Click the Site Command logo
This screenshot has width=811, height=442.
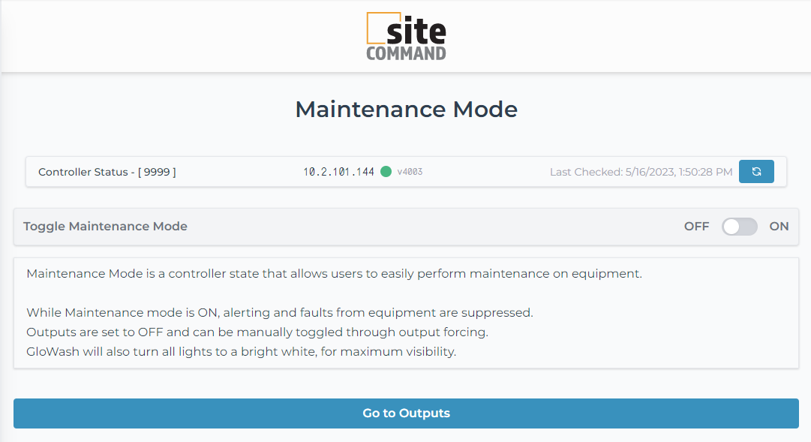[406, 36]
